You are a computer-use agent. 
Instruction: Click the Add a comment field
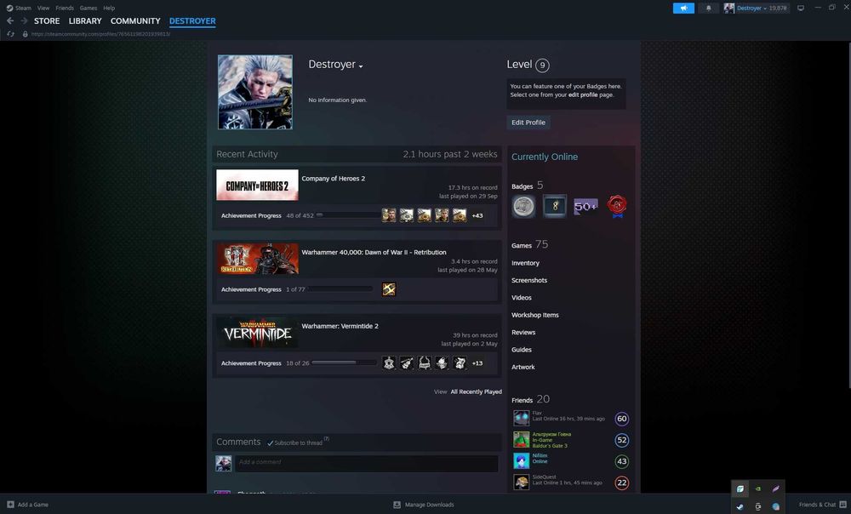click(x=366, y=463)
